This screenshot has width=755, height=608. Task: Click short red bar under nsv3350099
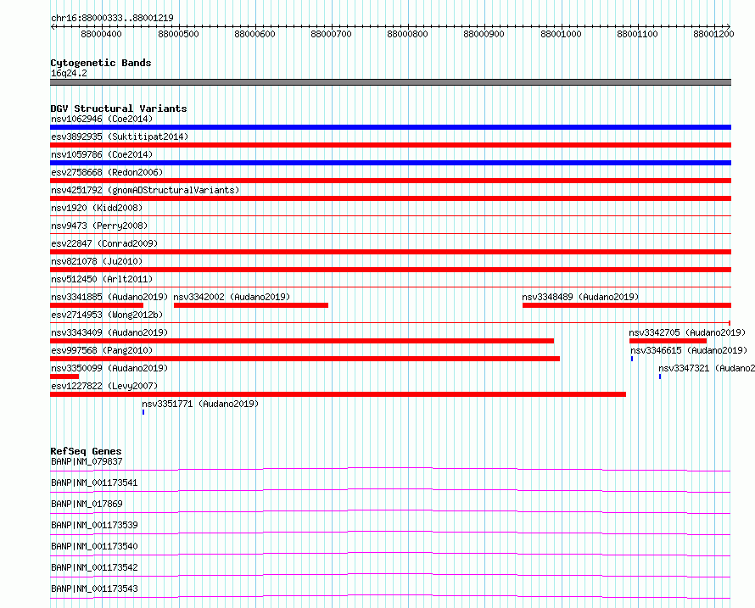click(x=64, y=377)
